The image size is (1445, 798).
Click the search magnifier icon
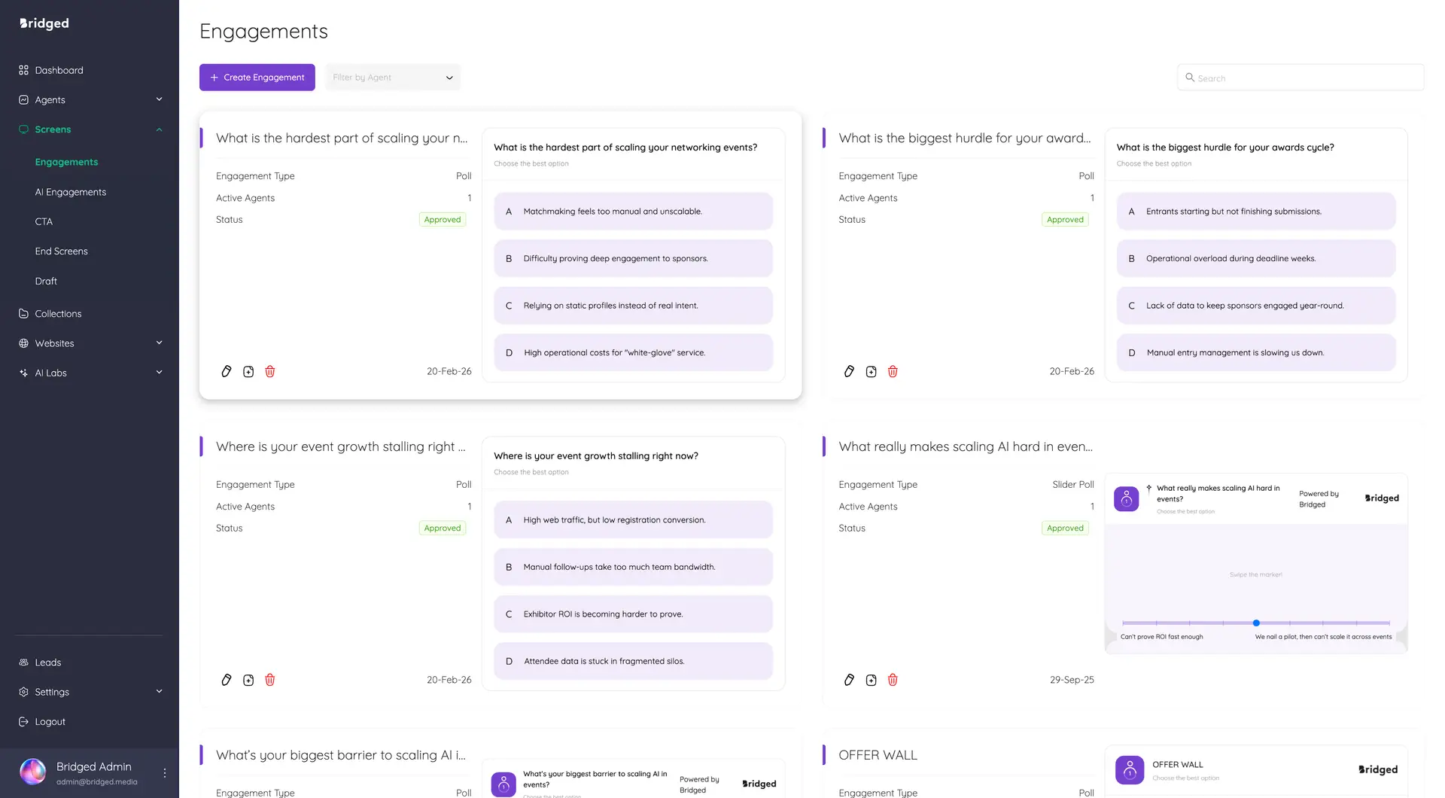click(1190, 78)
